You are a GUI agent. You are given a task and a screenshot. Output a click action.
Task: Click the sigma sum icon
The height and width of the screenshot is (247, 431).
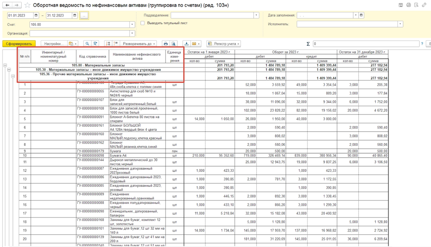(x=308, y=44)
